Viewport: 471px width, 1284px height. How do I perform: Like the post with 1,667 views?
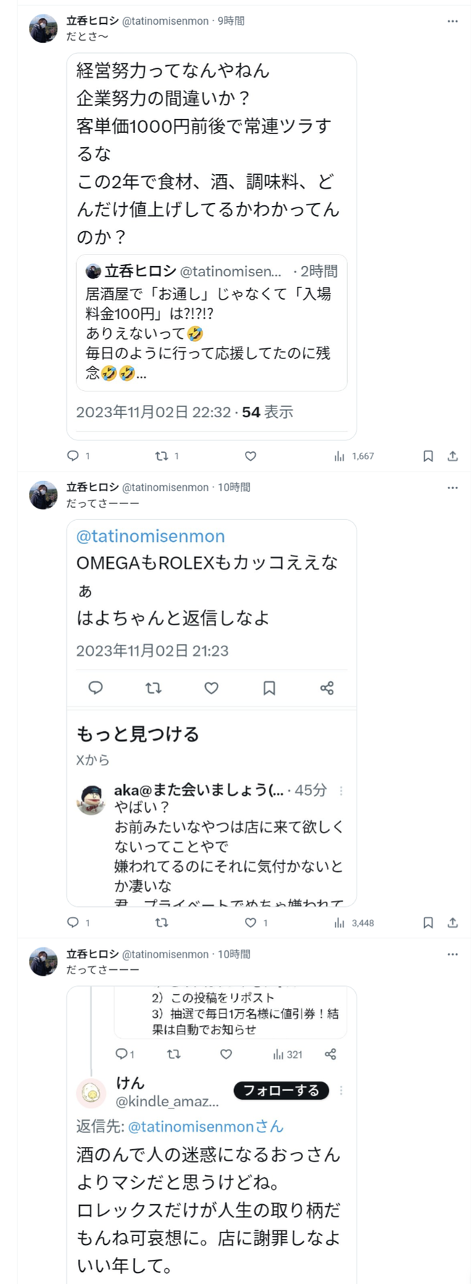click(x=251, y=456)
